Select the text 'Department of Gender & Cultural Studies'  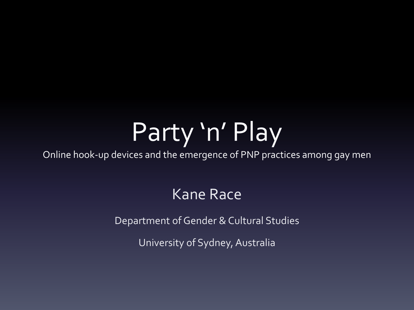(x=207, y=221)
